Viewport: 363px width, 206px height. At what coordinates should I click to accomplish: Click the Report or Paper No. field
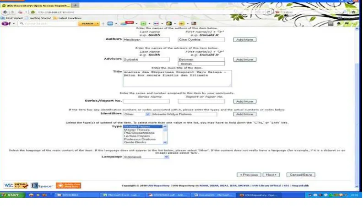coord(201,101)
